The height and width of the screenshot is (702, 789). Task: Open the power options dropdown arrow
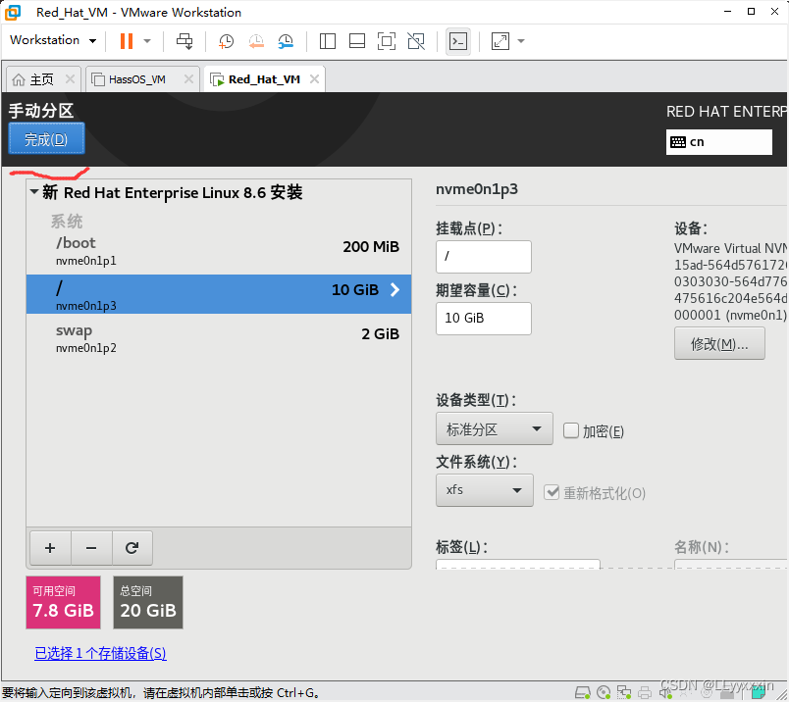click(x=147, y=41)
